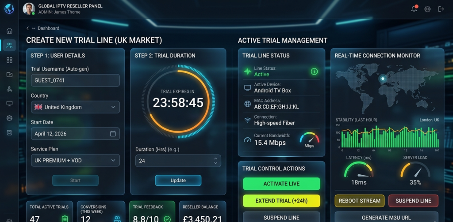Click the AB:CD:EF:GH:IJ:KL MAC address
The image size is (453, 222).
coord(276,107)
